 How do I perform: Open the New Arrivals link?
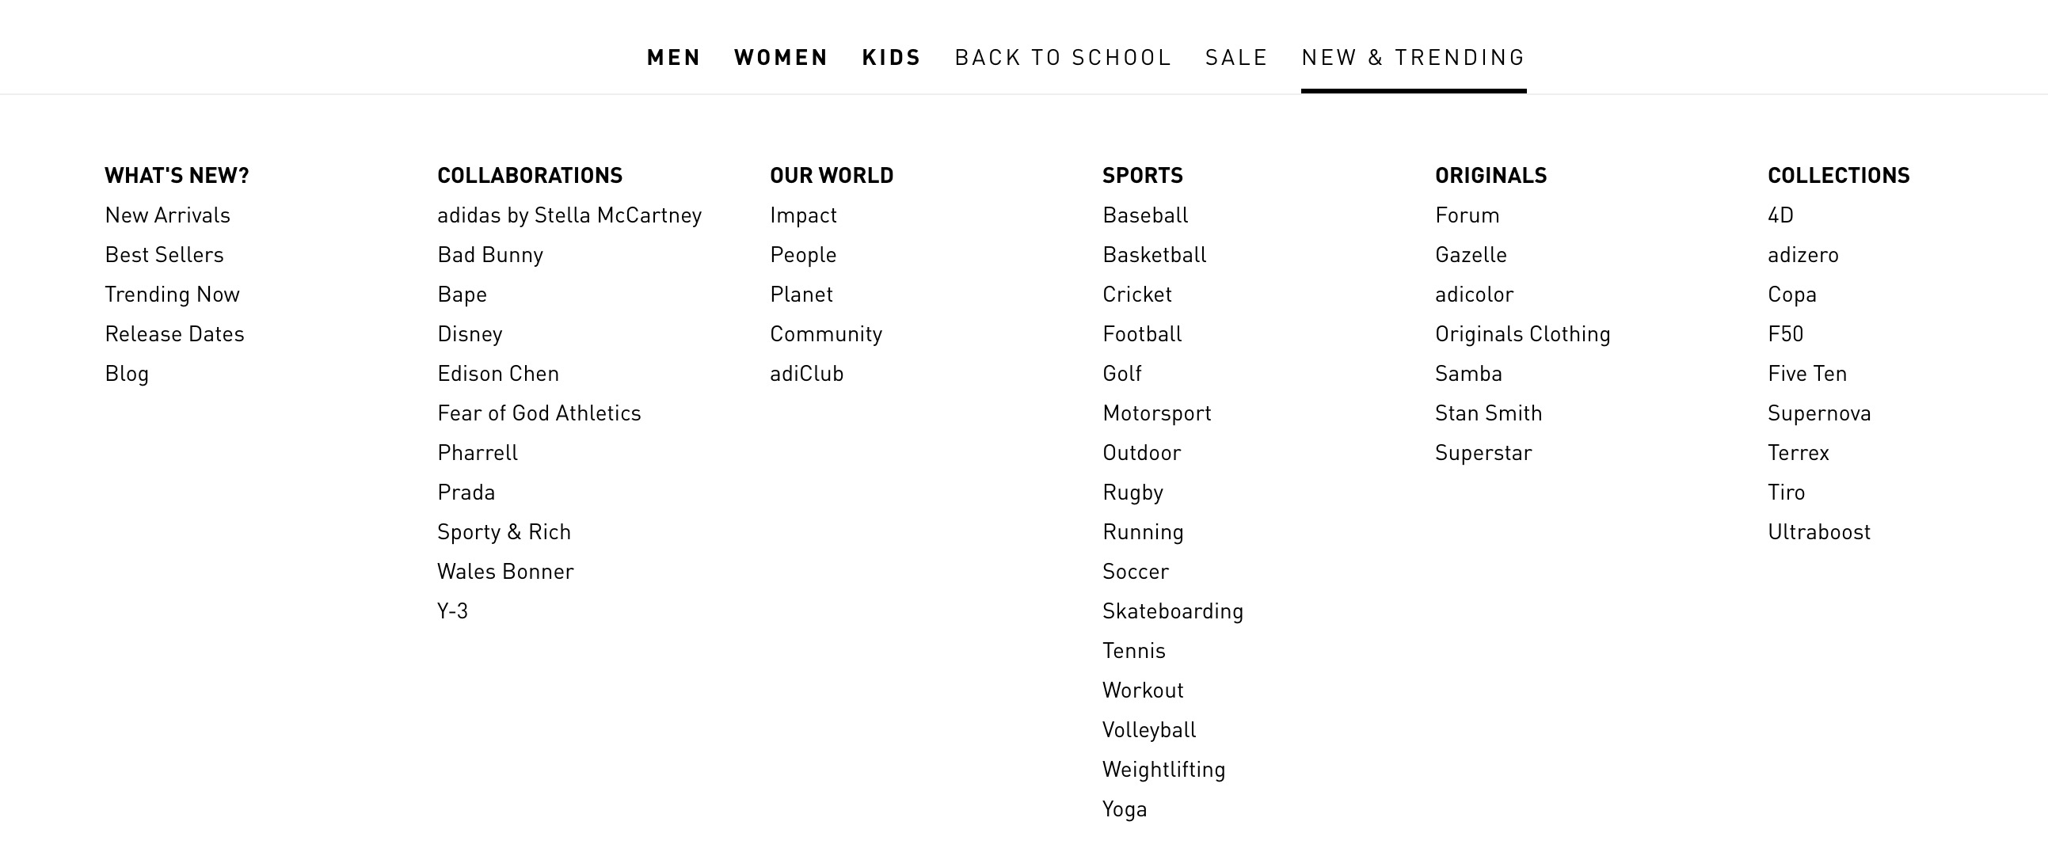click(168, 215)
